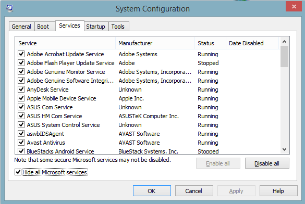Click the Disable all button
Viewport: 305px width, 204px height.
click(x=267, y=163)
